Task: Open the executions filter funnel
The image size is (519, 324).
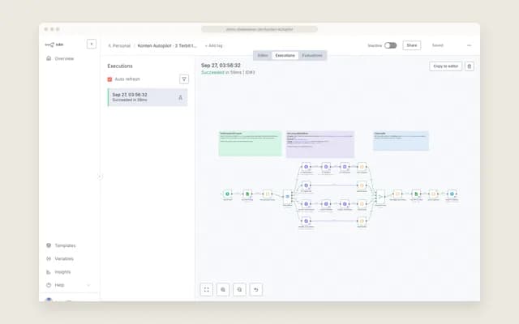Action: point(184,79)
